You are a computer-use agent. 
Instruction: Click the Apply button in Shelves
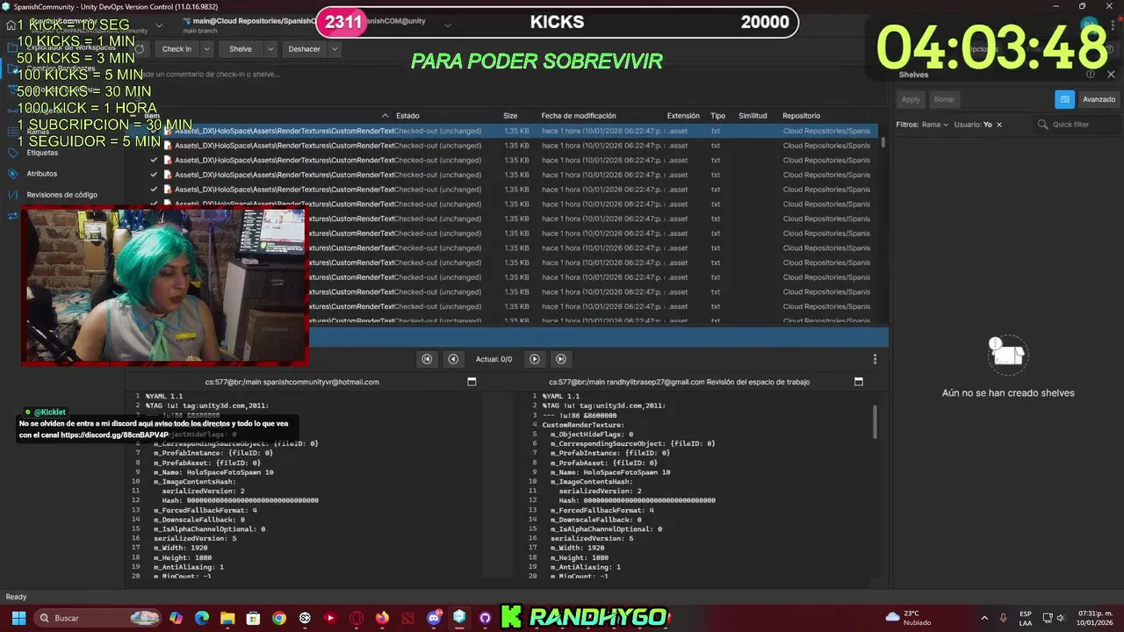[x=911, y=99]
